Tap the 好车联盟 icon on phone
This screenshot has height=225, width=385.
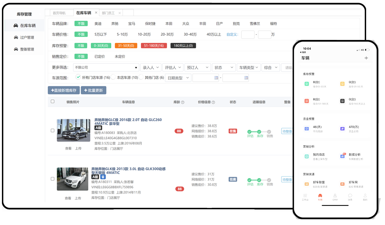307,184
